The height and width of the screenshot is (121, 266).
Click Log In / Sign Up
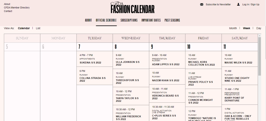251,4
